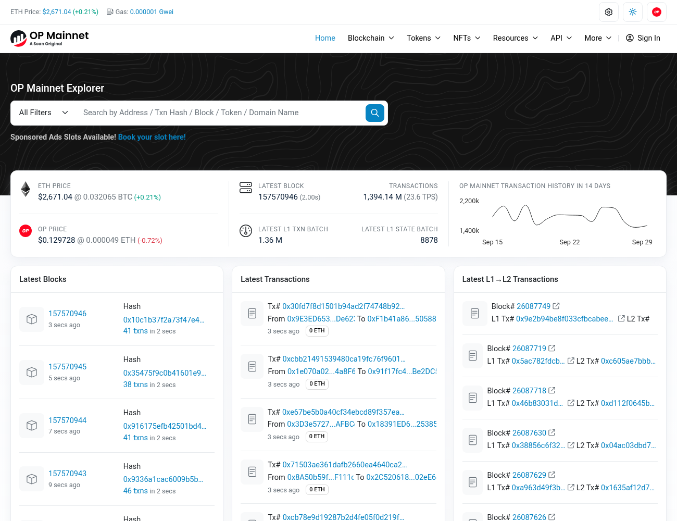The width and height of the screenshot is (677, 521).
Task: Open recipient address 0xF1b41a86...50588
Action: coord(402,319)
